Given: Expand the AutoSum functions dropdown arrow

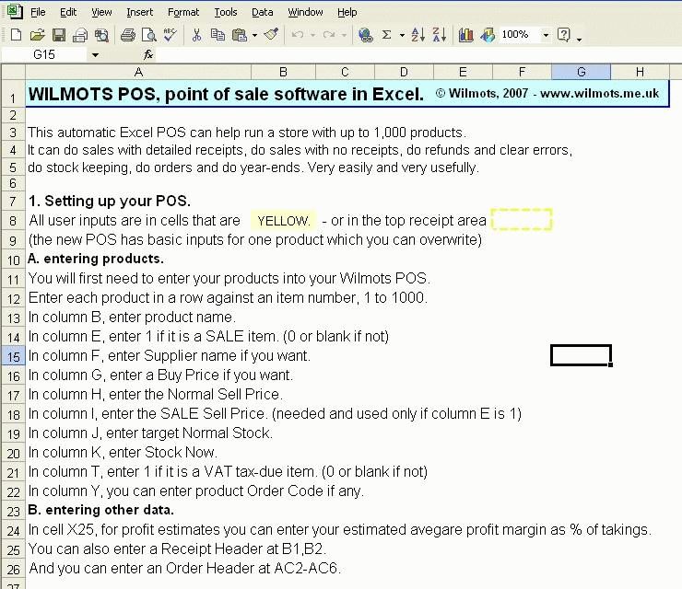Looking at the screenshot, I should coord(403,35).
